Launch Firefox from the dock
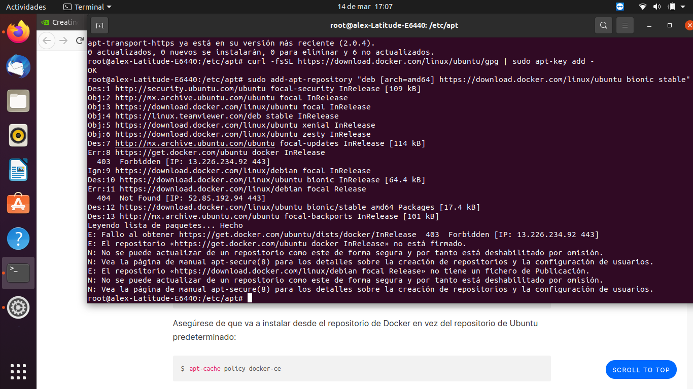 18,32
